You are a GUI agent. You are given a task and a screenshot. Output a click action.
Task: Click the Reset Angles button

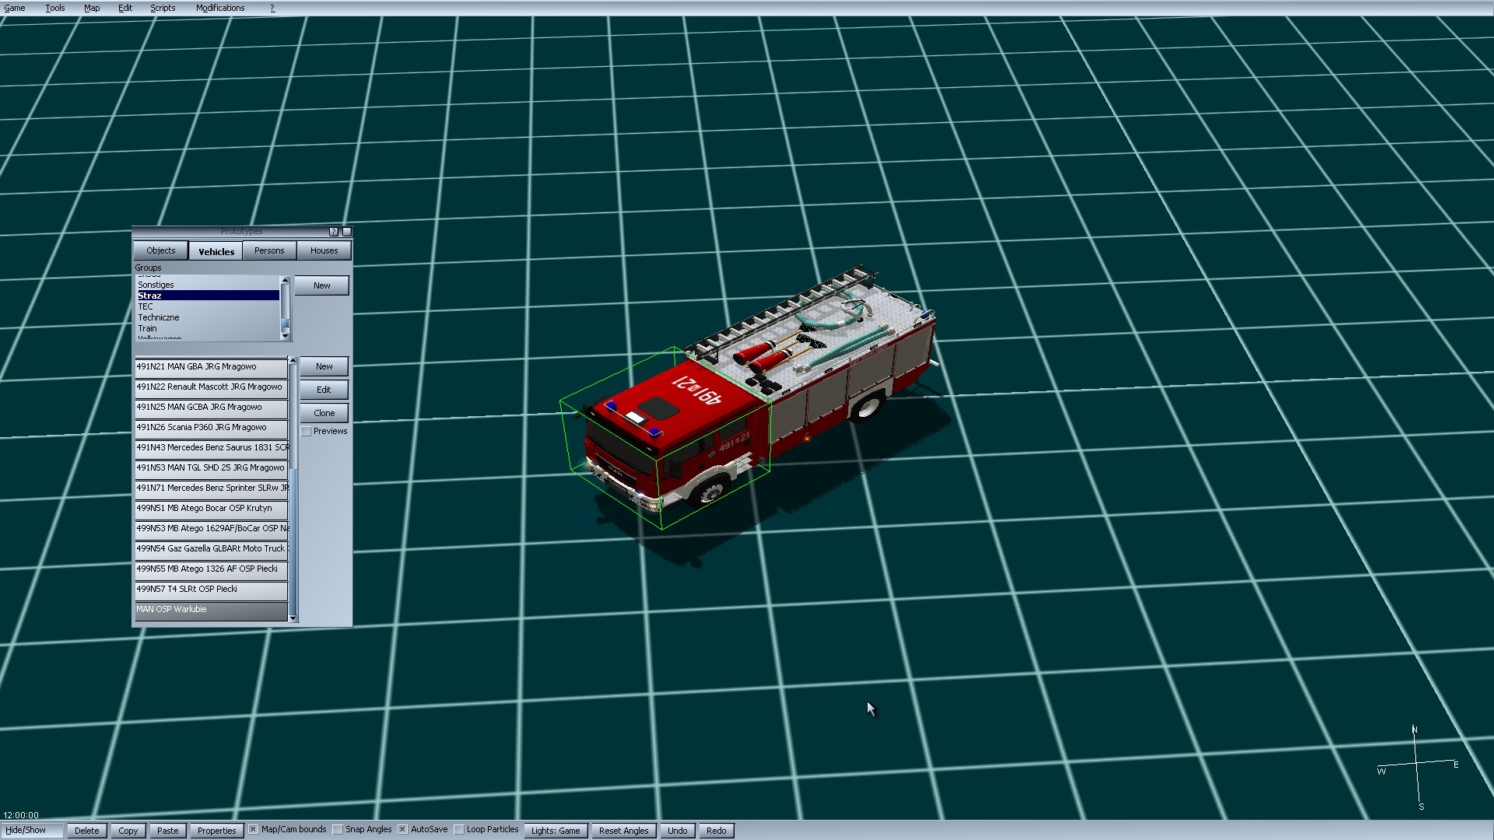(x=624, y=831)
